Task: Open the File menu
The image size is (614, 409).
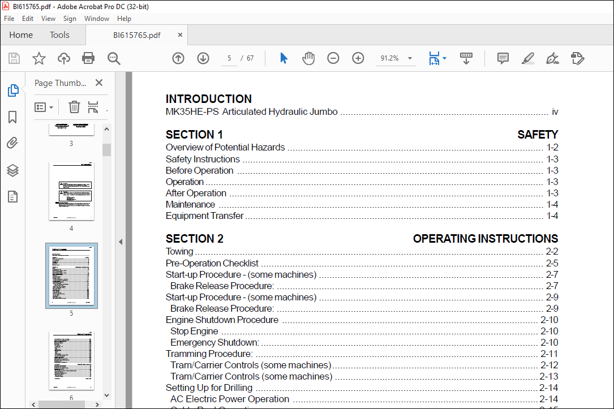Action: click(x=9, y=19)
